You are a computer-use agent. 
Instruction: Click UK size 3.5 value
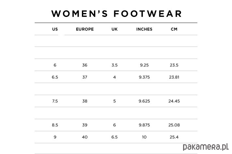click(115, 65)
